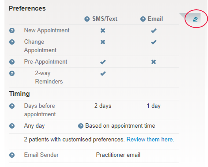Click the Practitioner email sender value

coord(118,155)
